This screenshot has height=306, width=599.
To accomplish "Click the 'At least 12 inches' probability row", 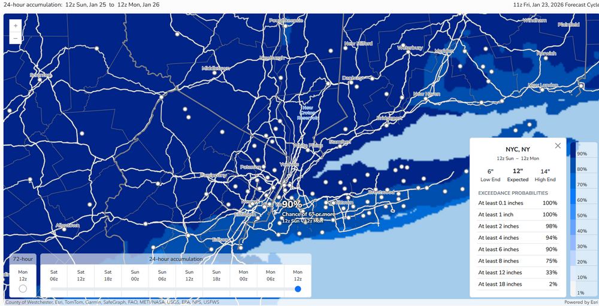I will pos(518,273).
